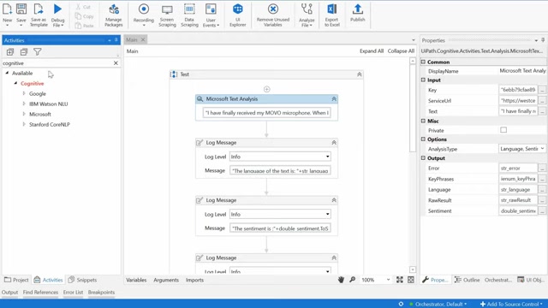
Task: Expand the Google cognitive node
Action: point(24,93)
